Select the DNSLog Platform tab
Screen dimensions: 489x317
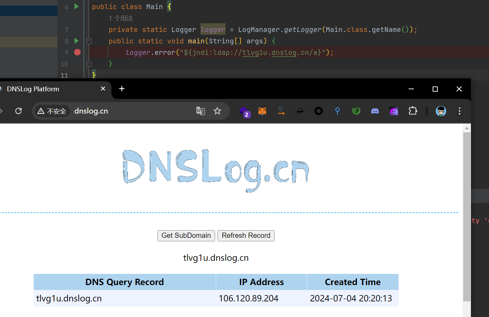coord(52,89)
